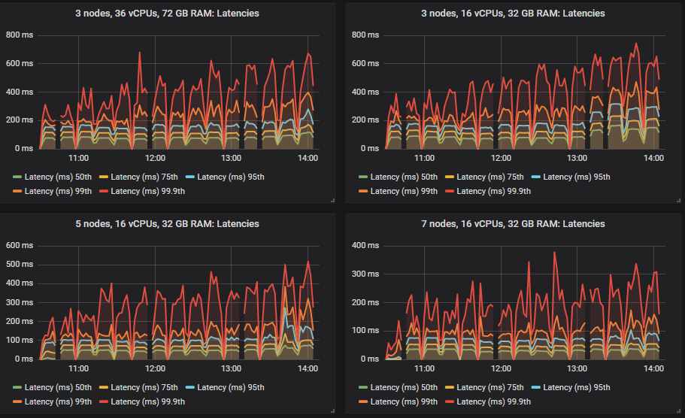The width and height of the screenshot is (685, 418).
Task: Click blue 95th color swatch in 7 nodes legend
Action: [x=536, y=388]
